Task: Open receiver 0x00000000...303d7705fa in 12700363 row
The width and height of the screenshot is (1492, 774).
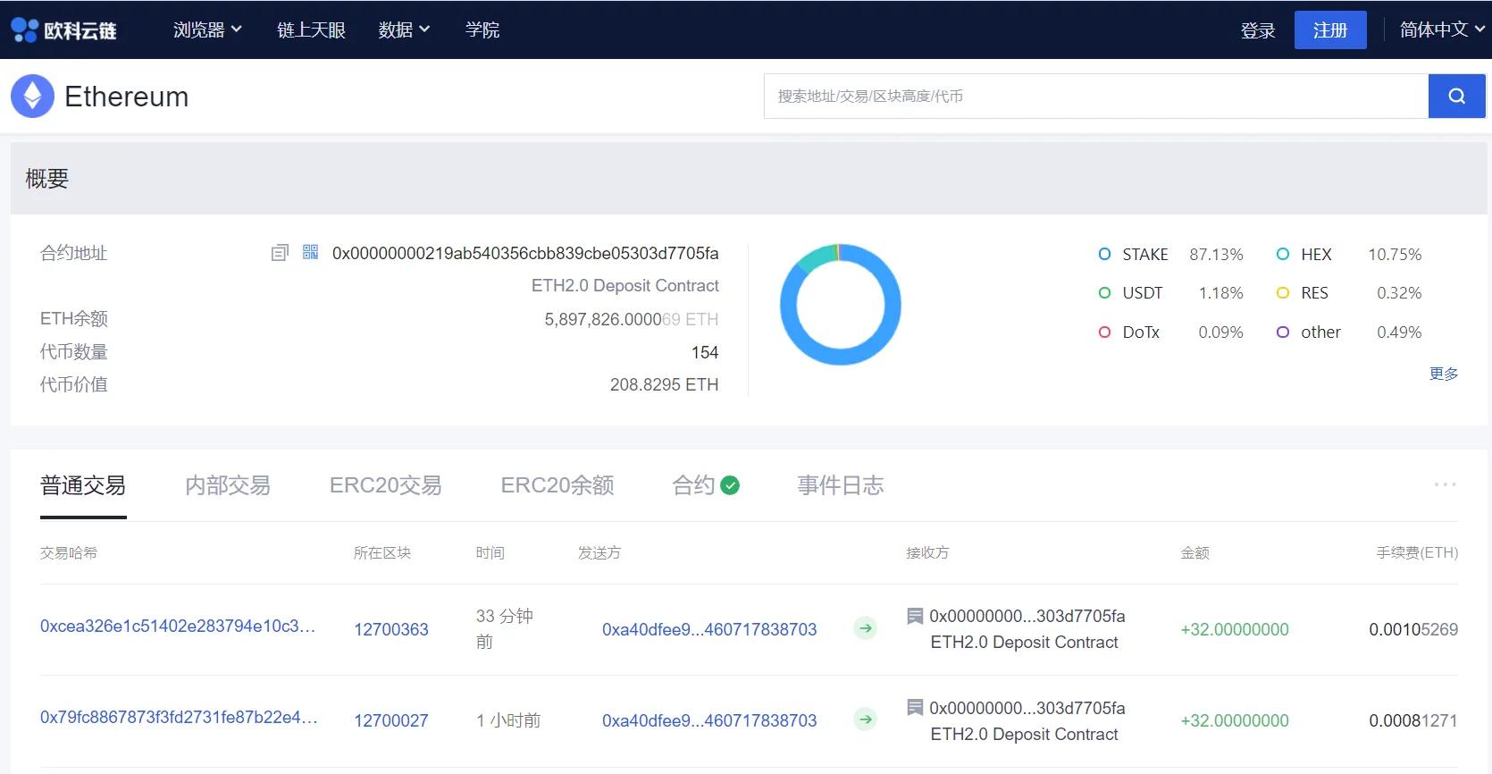Action: click(x=1027, y=616)
